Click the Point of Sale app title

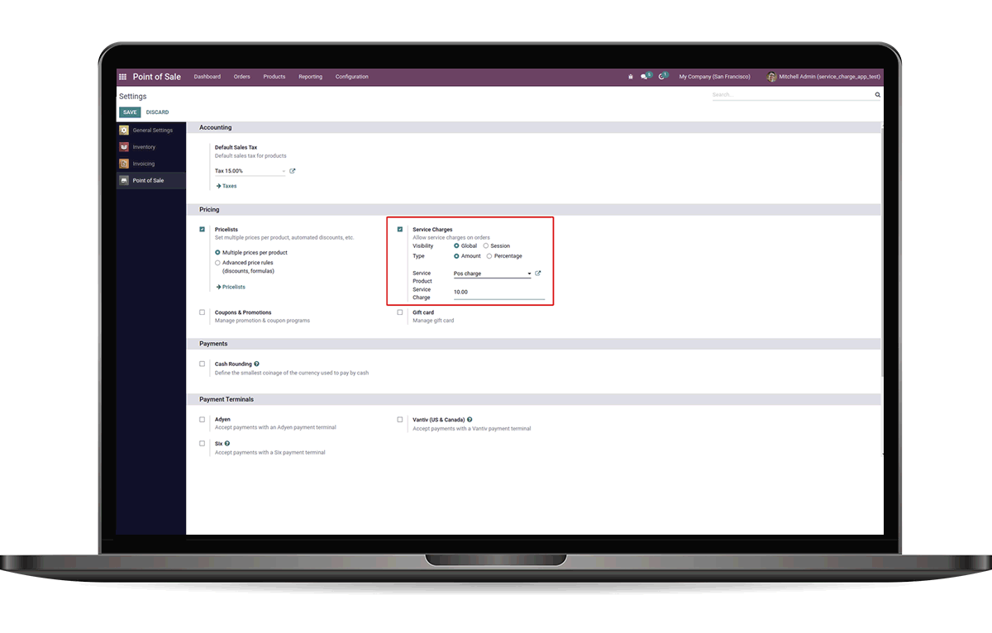click(x=157, y=77)
